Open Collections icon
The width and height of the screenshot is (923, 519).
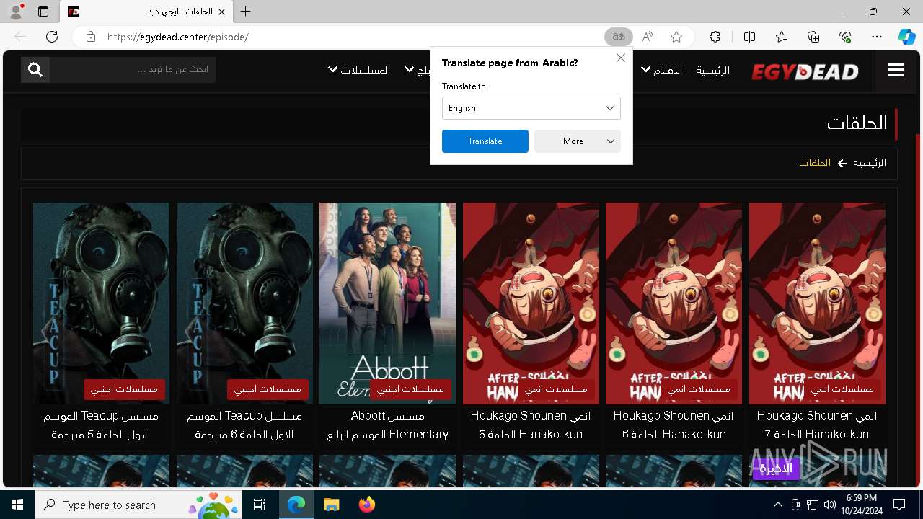(x=813, y=37)
